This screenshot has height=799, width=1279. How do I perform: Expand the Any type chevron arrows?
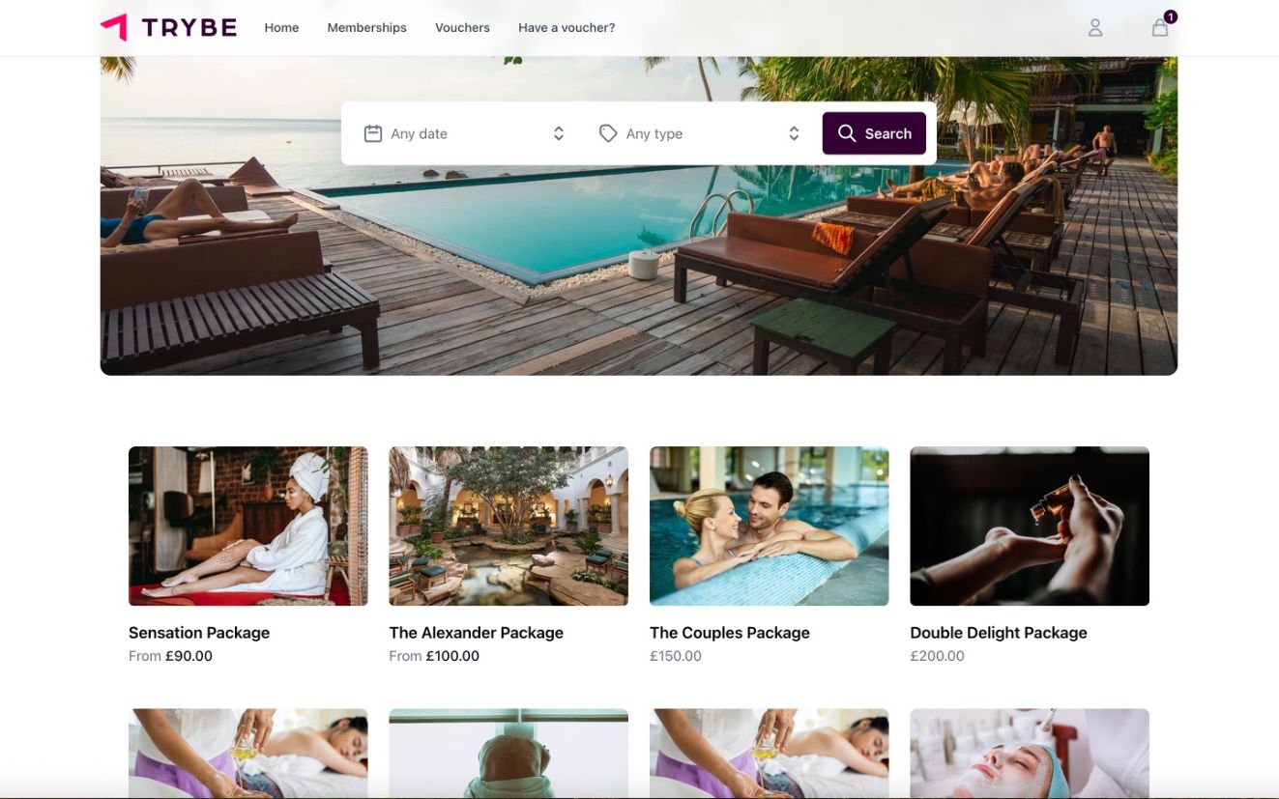point(794,133)
